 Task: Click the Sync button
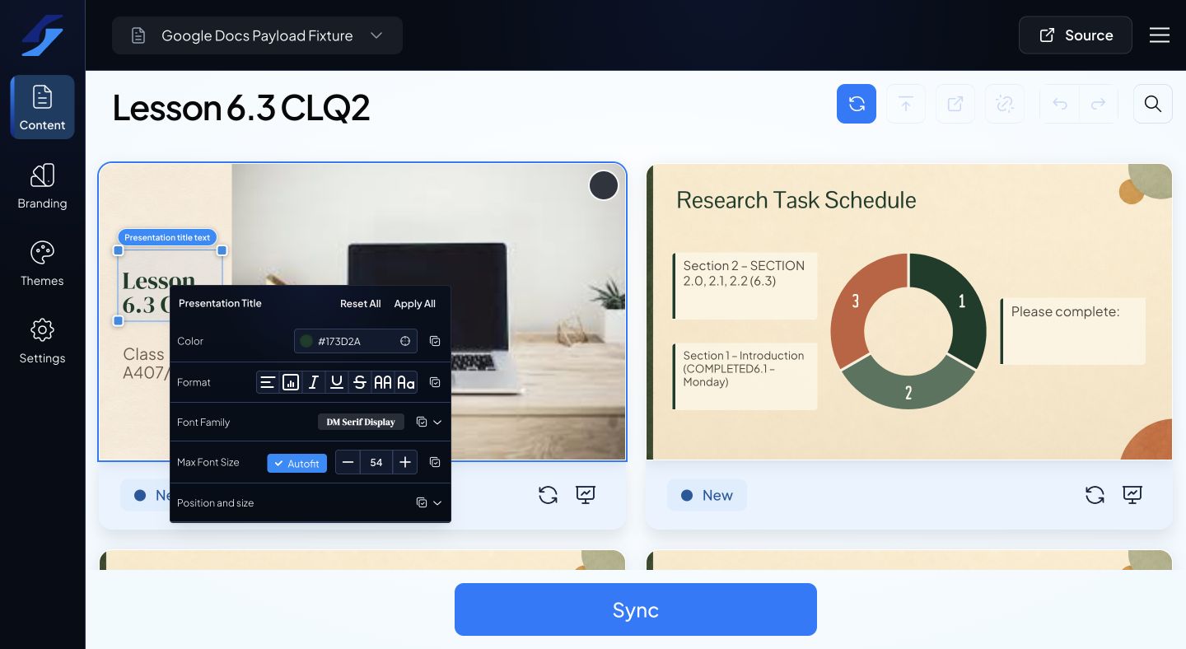(x=636, y=609)
